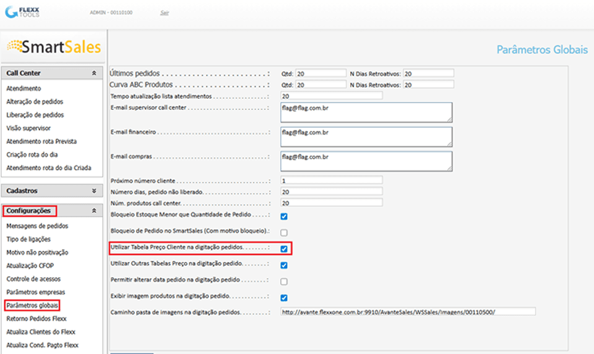
Task: Open Parâmetros globais
Action: pyautogui.click(x=32, y=305)
